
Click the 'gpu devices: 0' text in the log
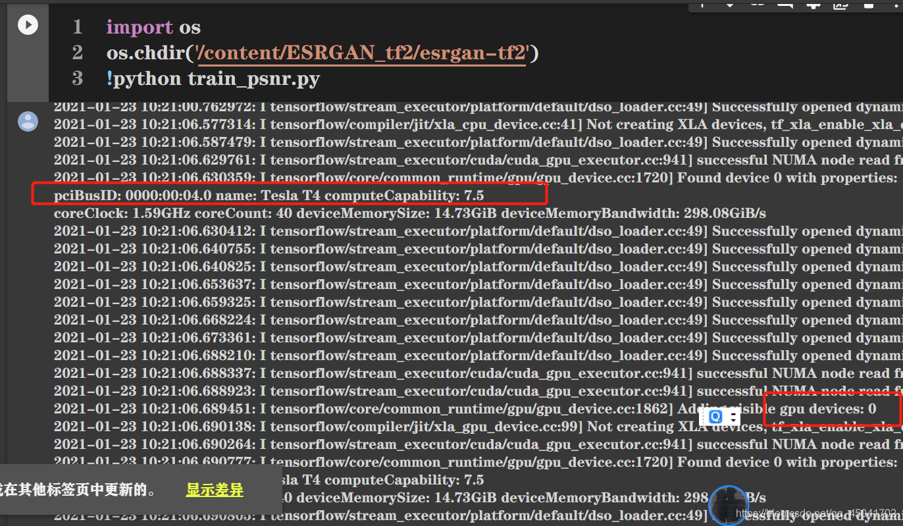click(x=827, y=409)
